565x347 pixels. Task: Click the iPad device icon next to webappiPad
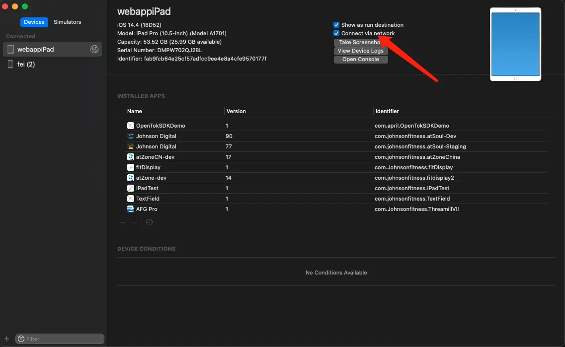coord(10,49)
